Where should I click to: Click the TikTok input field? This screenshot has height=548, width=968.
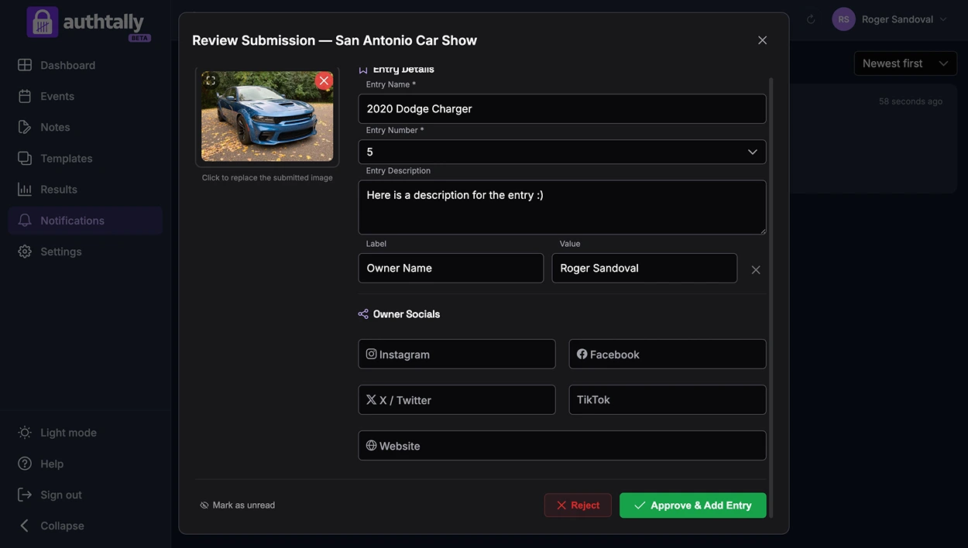tap(668, 399)
